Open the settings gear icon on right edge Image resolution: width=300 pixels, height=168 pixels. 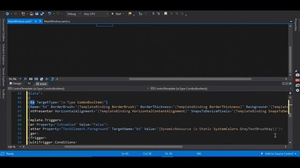pos(297,90)
